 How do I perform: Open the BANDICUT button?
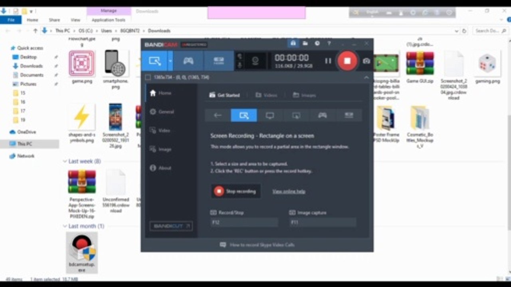pos(171,226)
